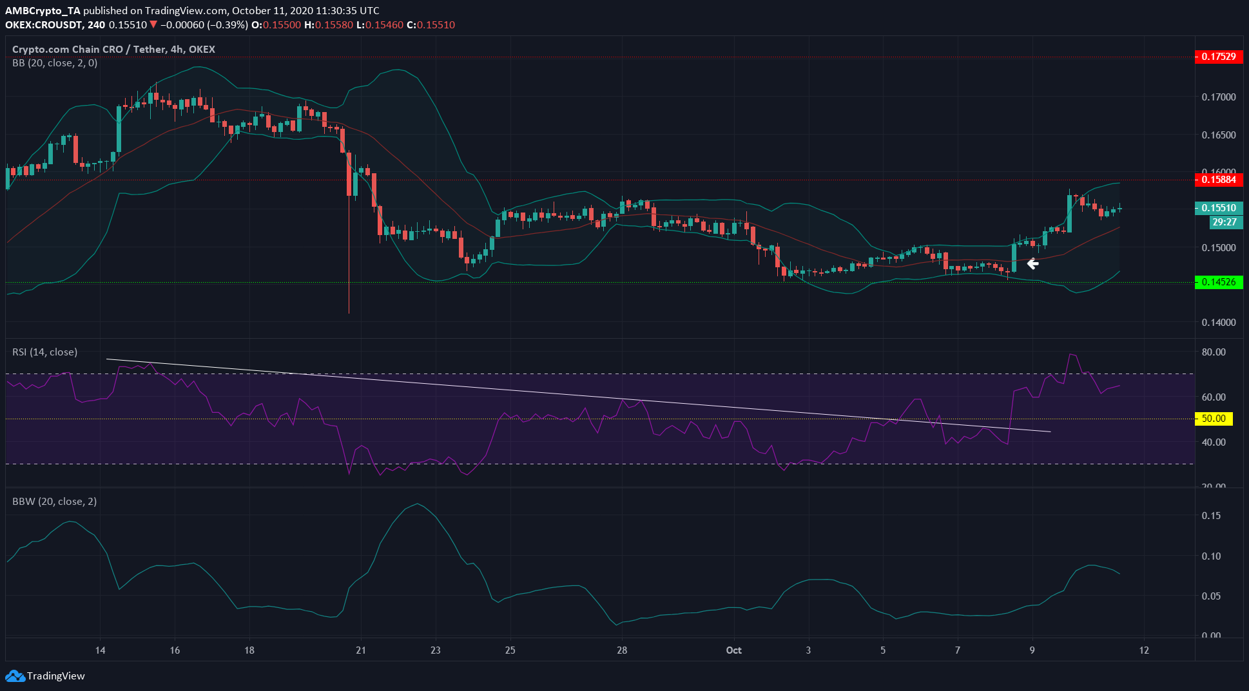Click the TradingView cloud logo icon

[x=15, y=676]
